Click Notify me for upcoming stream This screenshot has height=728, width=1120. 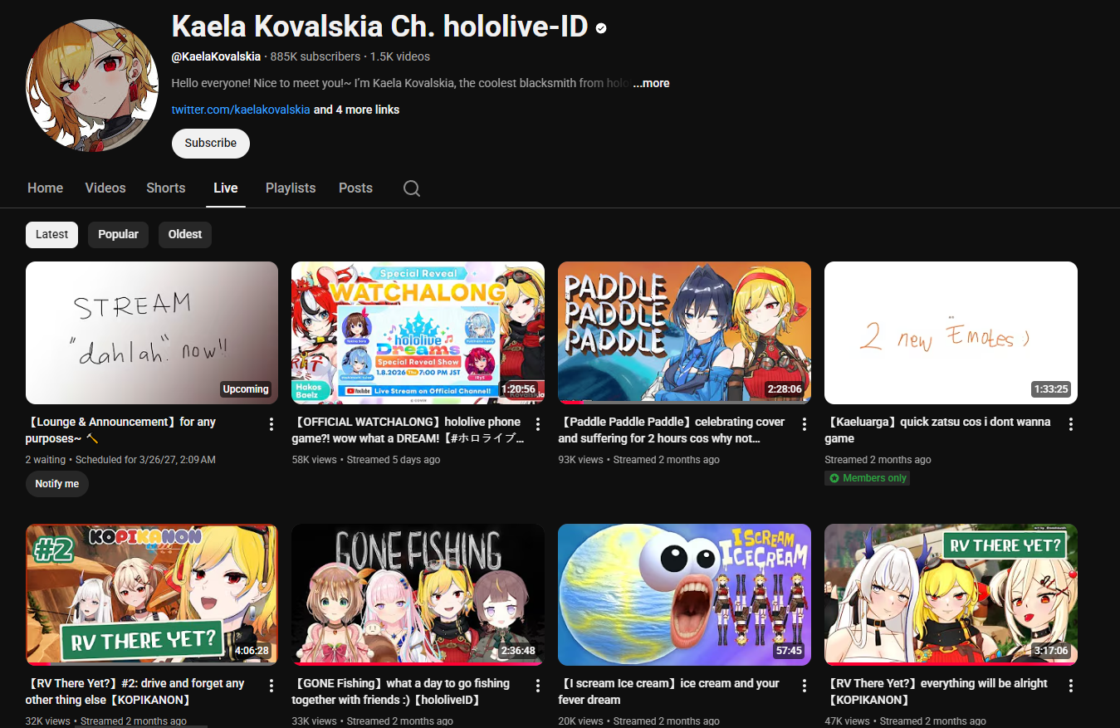pos(57,484)
